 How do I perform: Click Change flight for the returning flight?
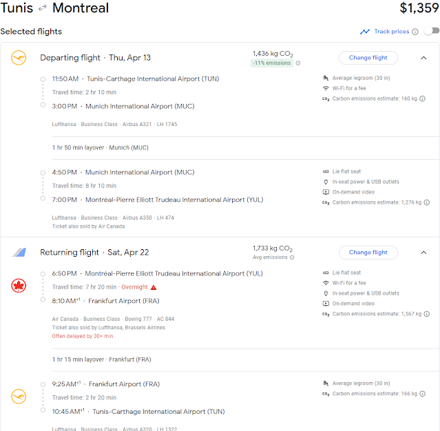[368, 253]
